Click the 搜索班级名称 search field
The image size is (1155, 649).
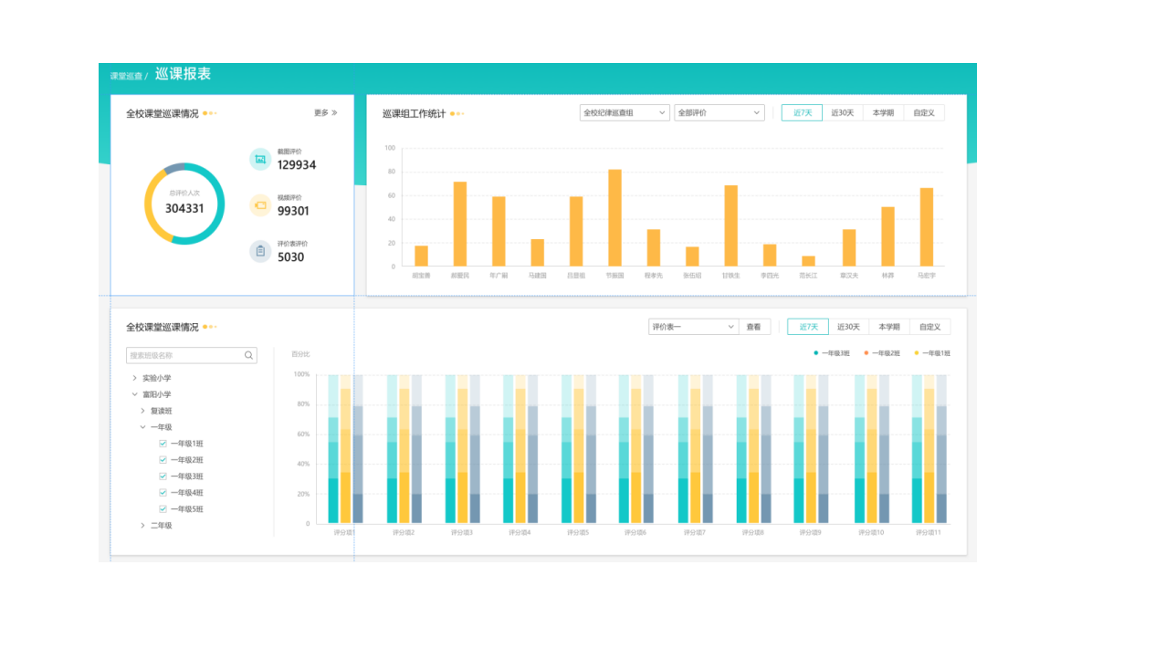pyautogui.click(x=183, y=356)
